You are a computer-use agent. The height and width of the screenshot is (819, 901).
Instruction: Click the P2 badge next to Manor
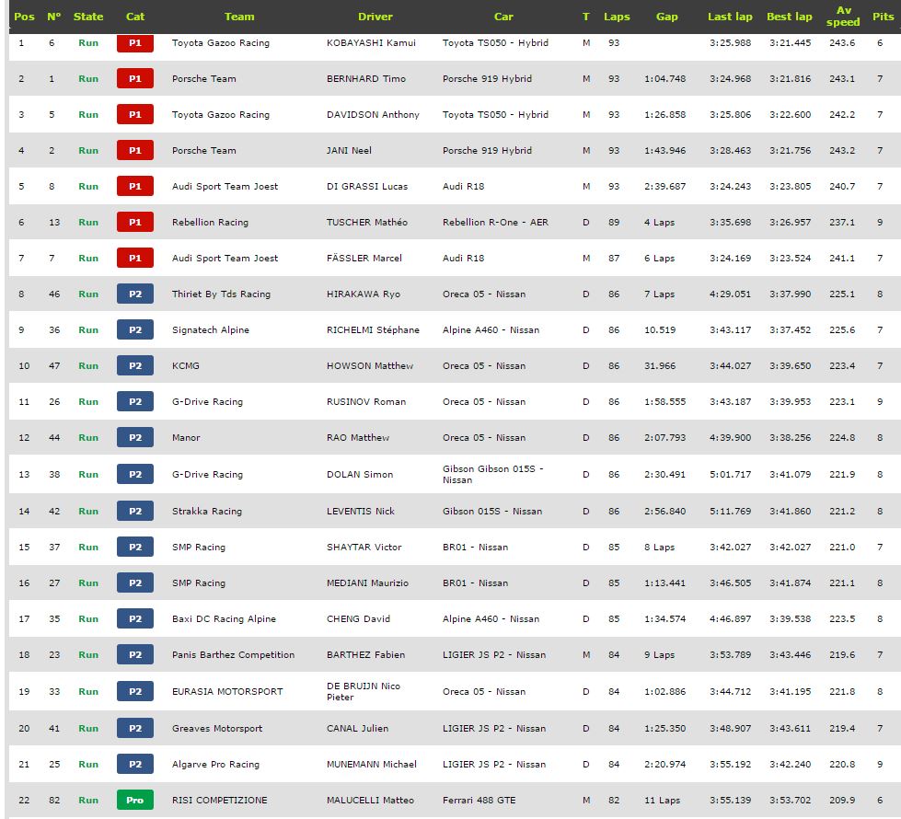135,437
